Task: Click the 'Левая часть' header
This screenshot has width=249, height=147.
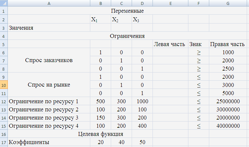Action: 170,44
